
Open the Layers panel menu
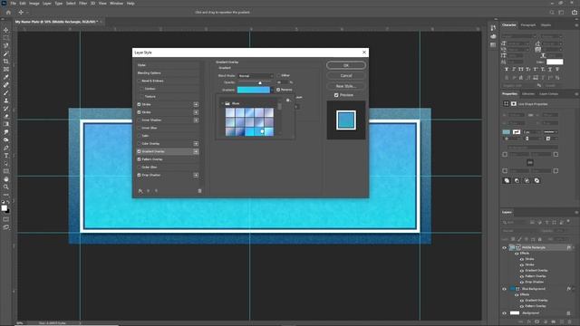click(576, 212)
